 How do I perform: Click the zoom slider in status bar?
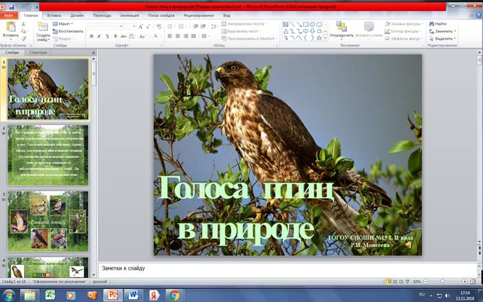coord(441,281)
